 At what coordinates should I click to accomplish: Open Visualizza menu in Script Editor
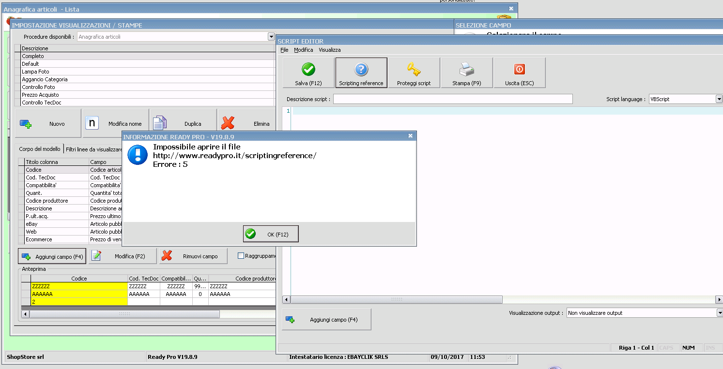point(329,50)
